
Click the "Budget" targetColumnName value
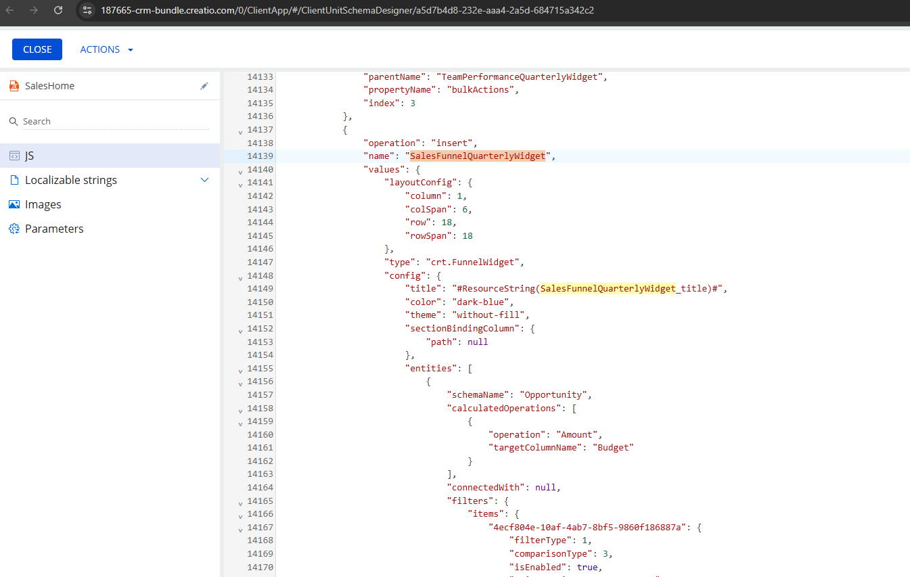(x=613, y=447)
